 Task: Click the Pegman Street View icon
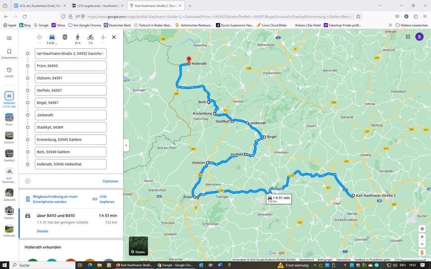click(422, 253)
